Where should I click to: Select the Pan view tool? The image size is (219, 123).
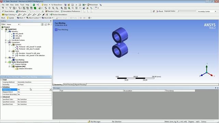click(x=49, y=8)
